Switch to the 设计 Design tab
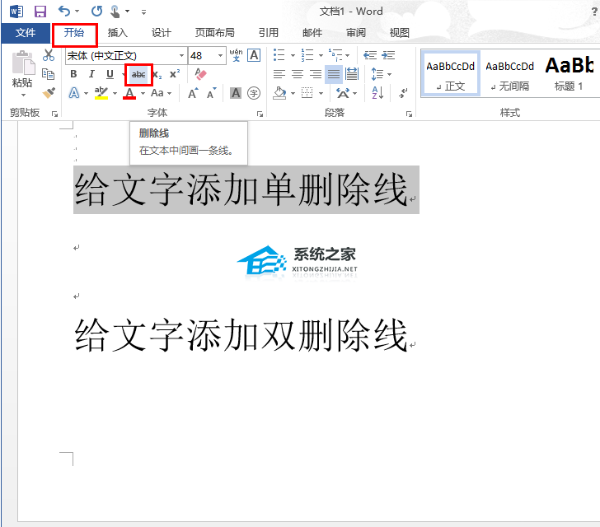 coord(161,33)
